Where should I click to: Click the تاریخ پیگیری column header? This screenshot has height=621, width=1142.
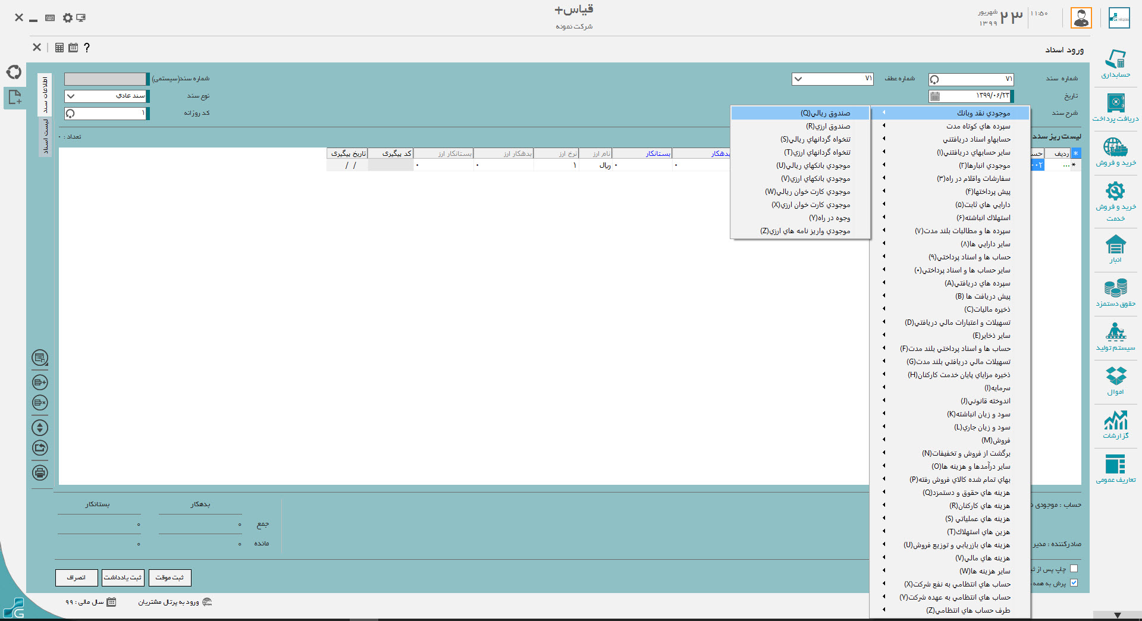(347, 153)
